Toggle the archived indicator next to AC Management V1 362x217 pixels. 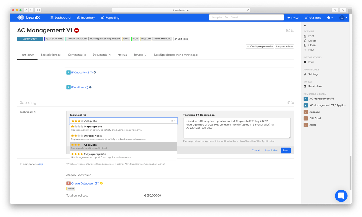pyautogui.click(x=77, y=30)
